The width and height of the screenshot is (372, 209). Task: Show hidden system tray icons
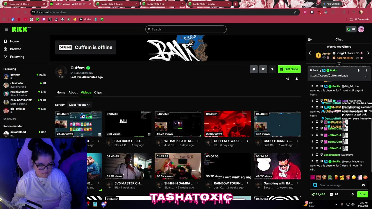[x=336, y=204]
